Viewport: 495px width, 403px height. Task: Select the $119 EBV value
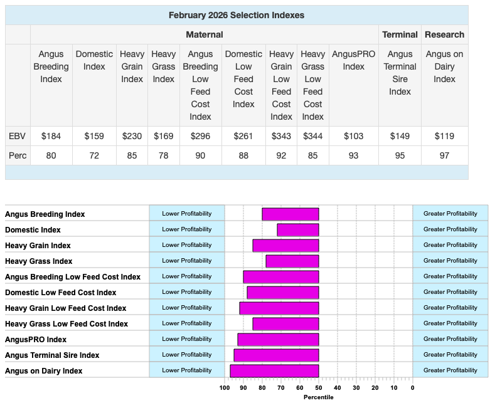click(x=444, y=136)
